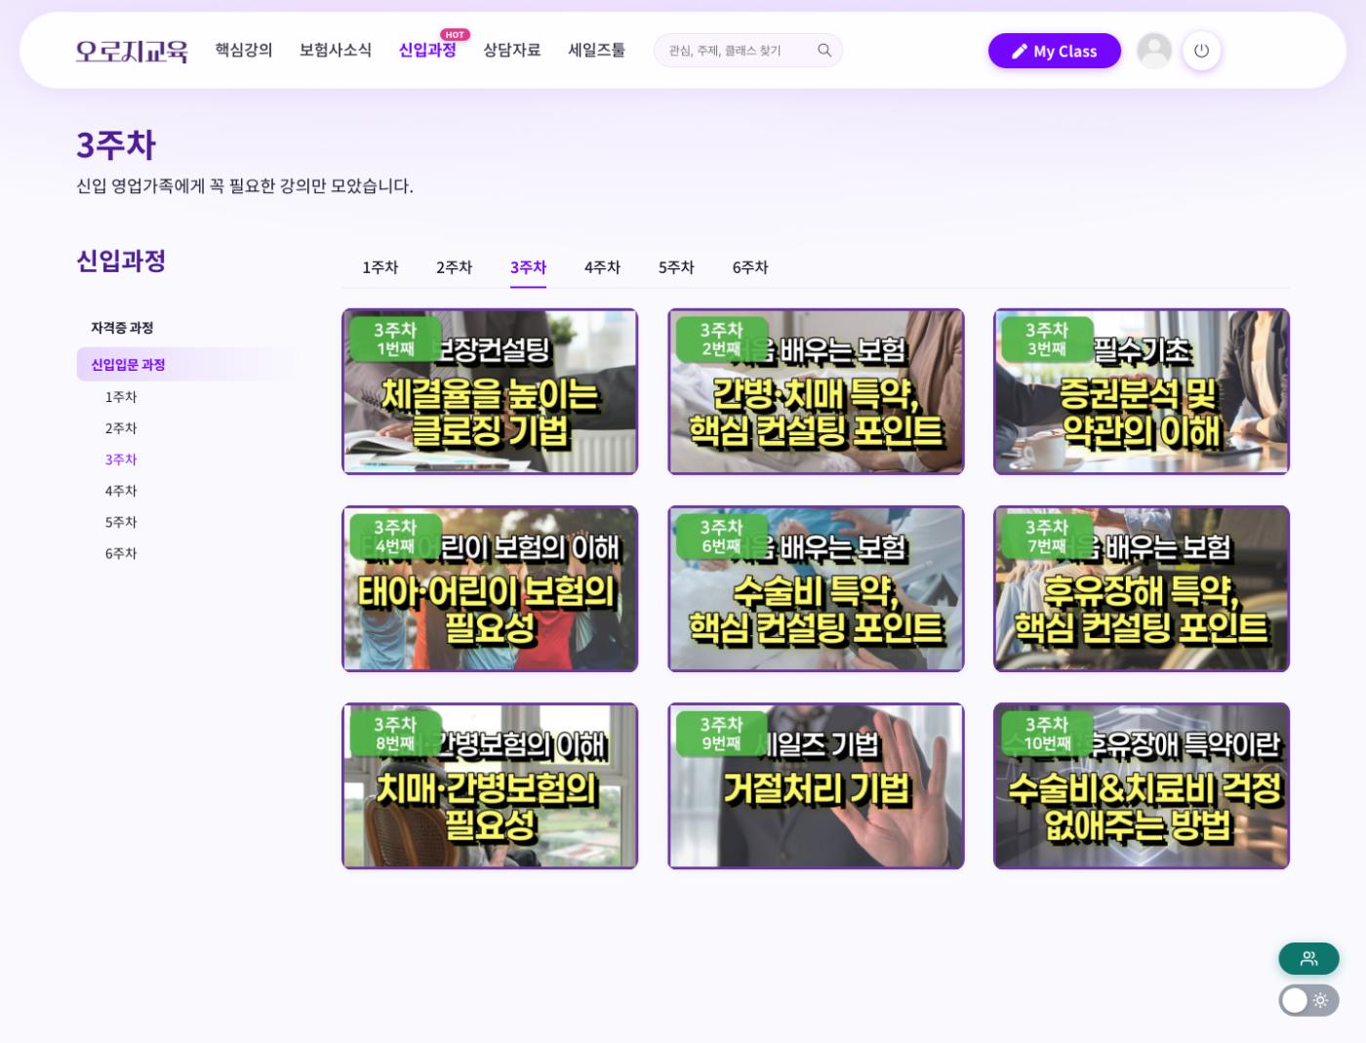1366x1043 pixels.
Task: Toggle the light/dark theme switch
Action: (1308, 1000)
